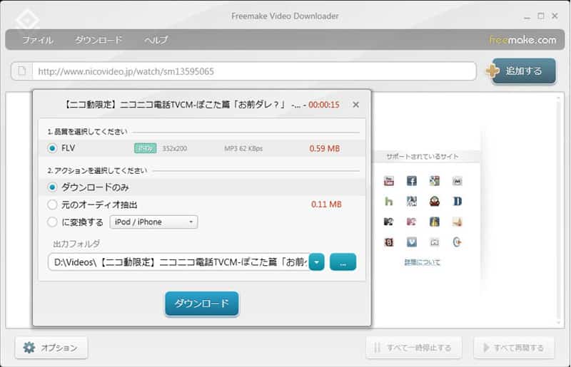Open the iPod / iPhone format dropdown
The image size is (571, 367).
coord(153,222)
